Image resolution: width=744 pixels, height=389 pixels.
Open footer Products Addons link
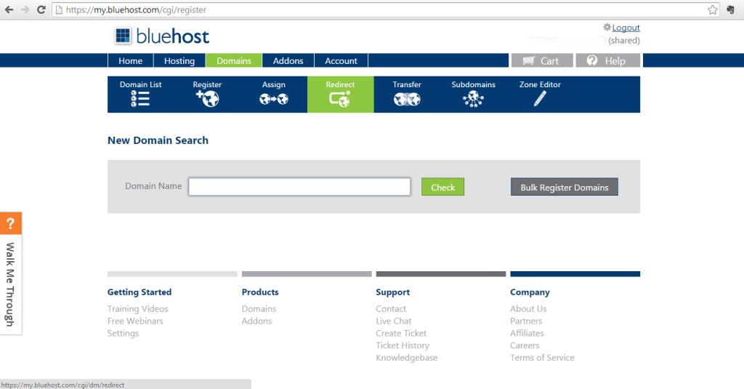click(256, 321)
